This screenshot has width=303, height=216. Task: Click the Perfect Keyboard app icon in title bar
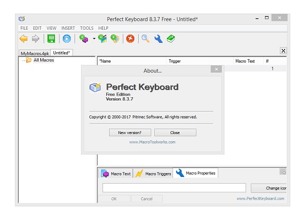[21, 19]
